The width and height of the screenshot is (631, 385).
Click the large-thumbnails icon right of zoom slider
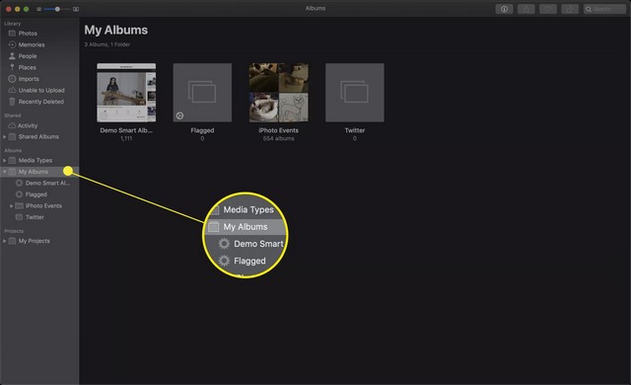pyautogui.click(x=76, y=9)
